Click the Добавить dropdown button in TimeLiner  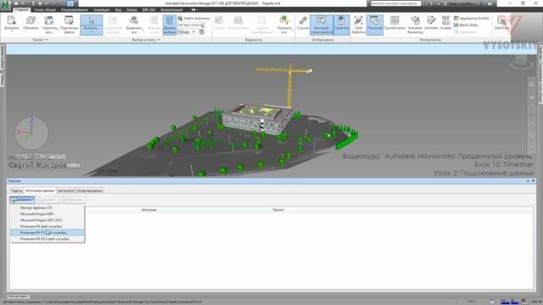(22, 200)
